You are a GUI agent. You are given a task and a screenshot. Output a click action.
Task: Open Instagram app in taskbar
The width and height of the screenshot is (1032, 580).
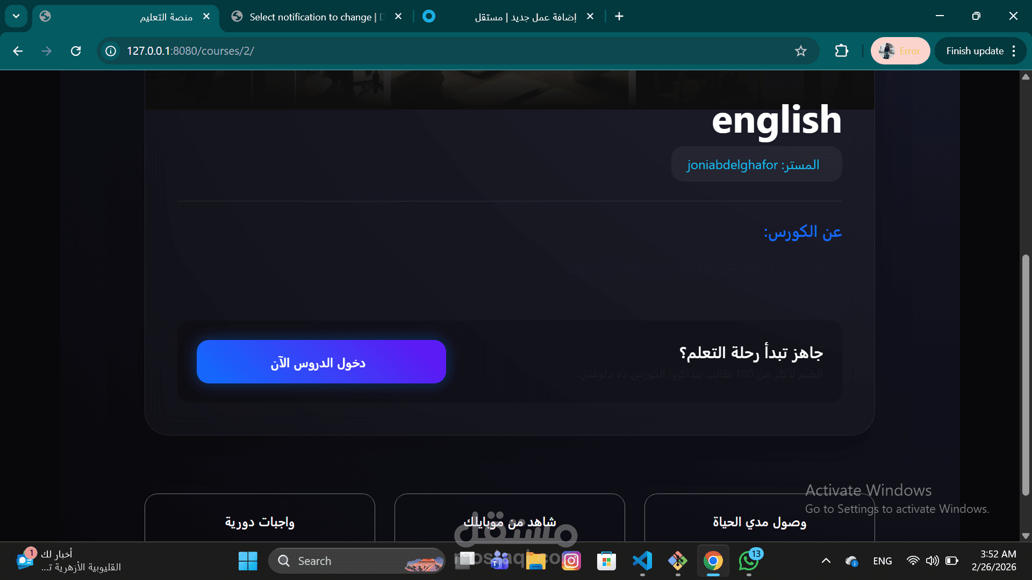click(x=571, y=561)
